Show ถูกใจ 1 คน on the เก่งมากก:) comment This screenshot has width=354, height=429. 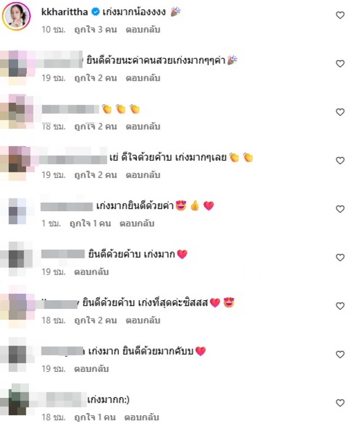click(x=95, y=417)
